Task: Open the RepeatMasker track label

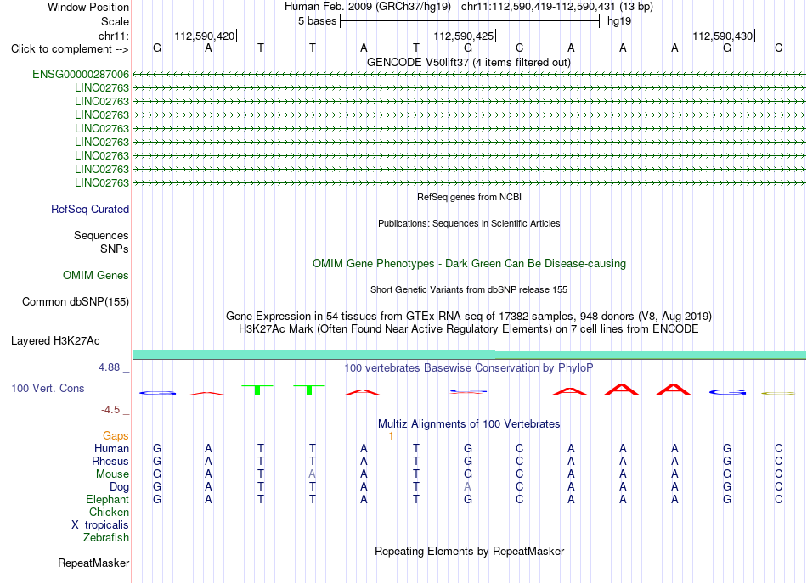Action: (93, 563)
